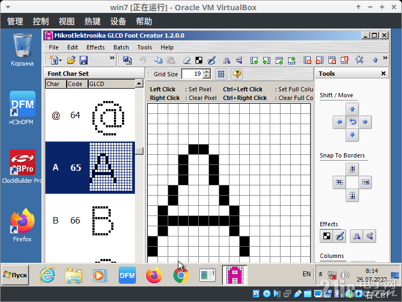Screen dimensions: 402x302
Task: Click third red-x delete row toolbar icon
Action: (x=332, y=61)
